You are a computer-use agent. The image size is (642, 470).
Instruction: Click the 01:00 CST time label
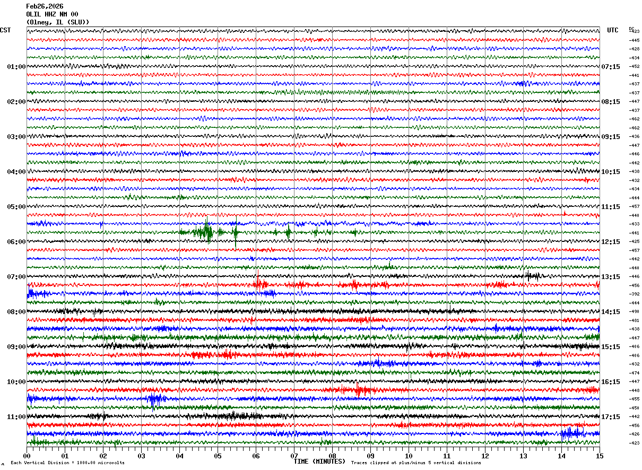(x=16, y=67)
